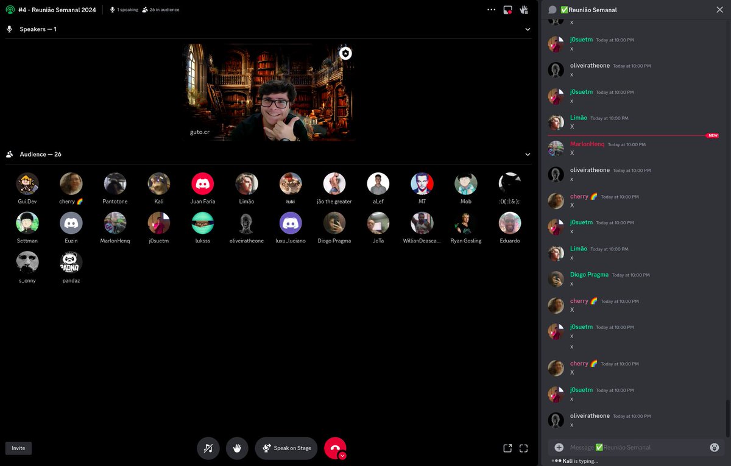This screenshot has height=466, width=731.
Task: Open the emoji picker in message box
Action: (715, 448)
